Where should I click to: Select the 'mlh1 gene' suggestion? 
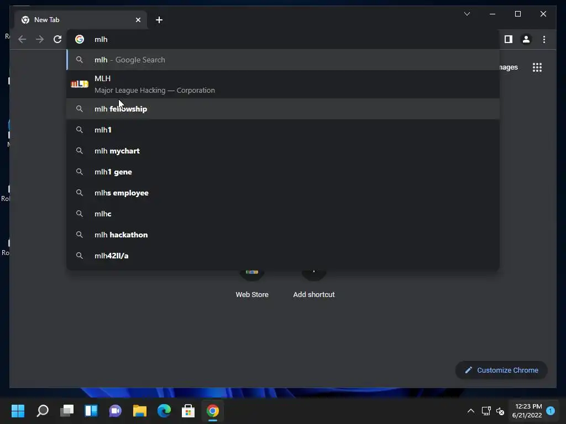pyautogui.click(x=284, y=172)
